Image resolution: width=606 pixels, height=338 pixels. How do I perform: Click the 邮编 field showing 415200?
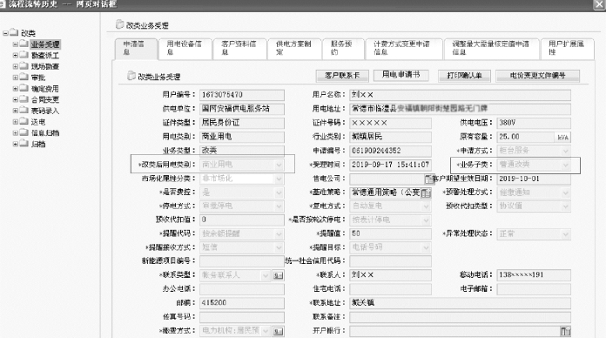click(242, 303)
